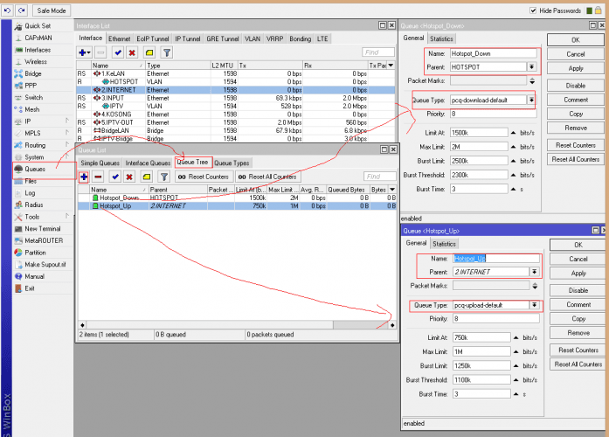
Task: Open the Queue Types tab in Queue List
Action: (x=232, y=163)
